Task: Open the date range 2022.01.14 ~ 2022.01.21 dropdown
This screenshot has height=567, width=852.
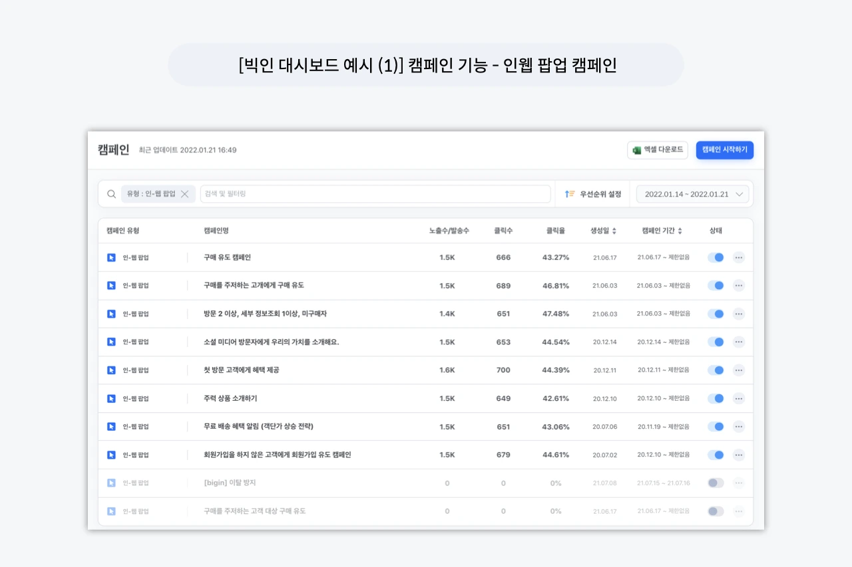Action: (692, 193)
